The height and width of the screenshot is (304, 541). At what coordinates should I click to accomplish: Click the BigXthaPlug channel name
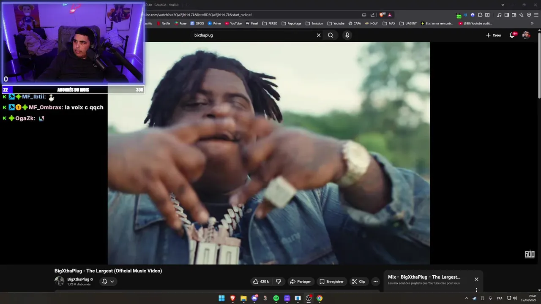(78, 279)
